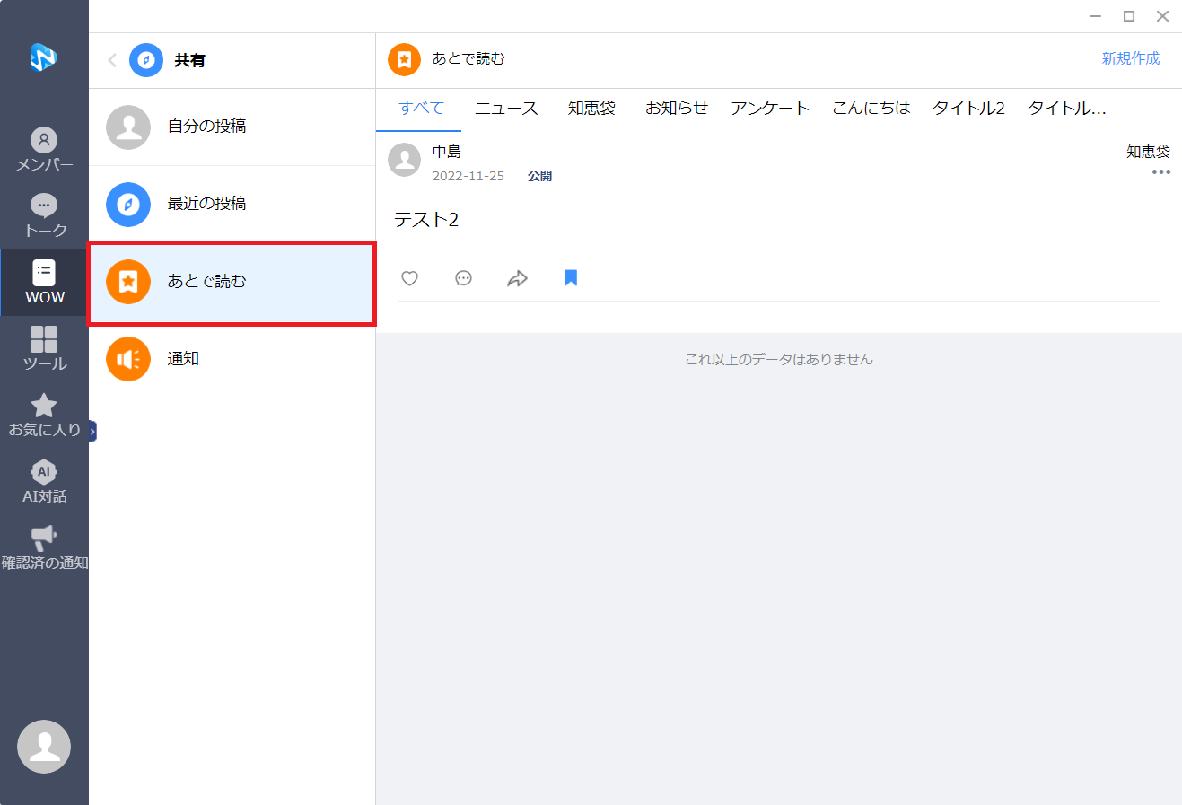The width and height of the screenshot is (1182, 805).
Task: Click the comment bubble icon on the post
Action: [463, 278]
